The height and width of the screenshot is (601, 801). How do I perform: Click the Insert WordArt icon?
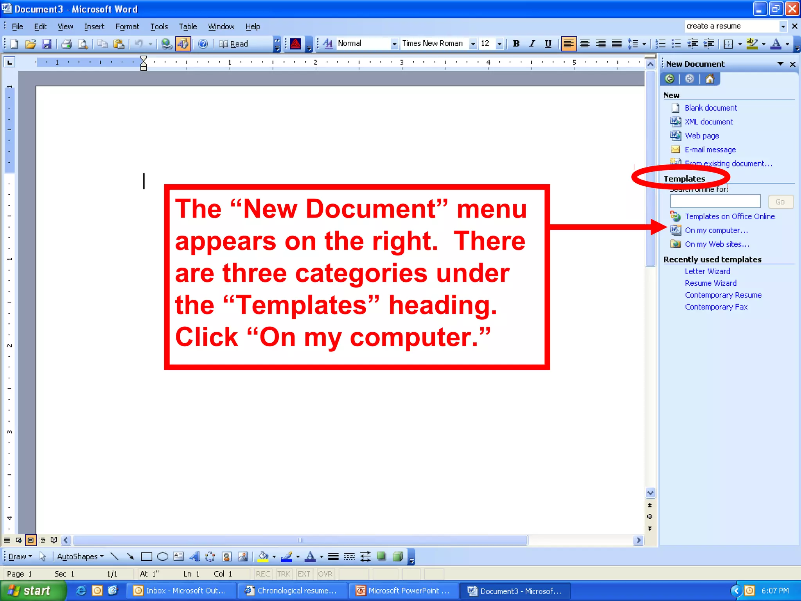194,556
